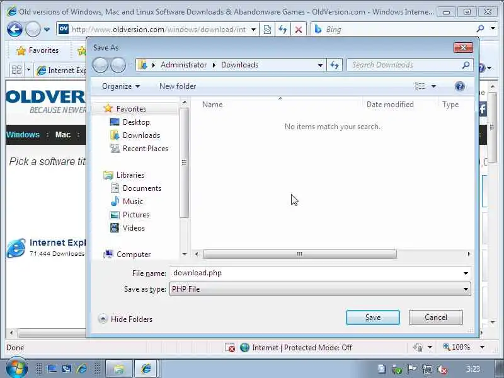This screenshot has height=378, width=504.
Task: Click the Save As dialog back button
Action: (x=100, y=66)
